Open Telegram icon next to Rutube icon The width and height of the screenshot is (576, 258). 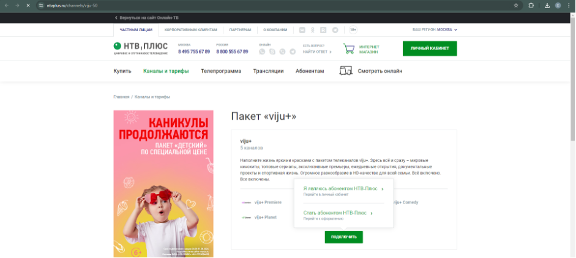pyautogui.click(x=335, y=30)
